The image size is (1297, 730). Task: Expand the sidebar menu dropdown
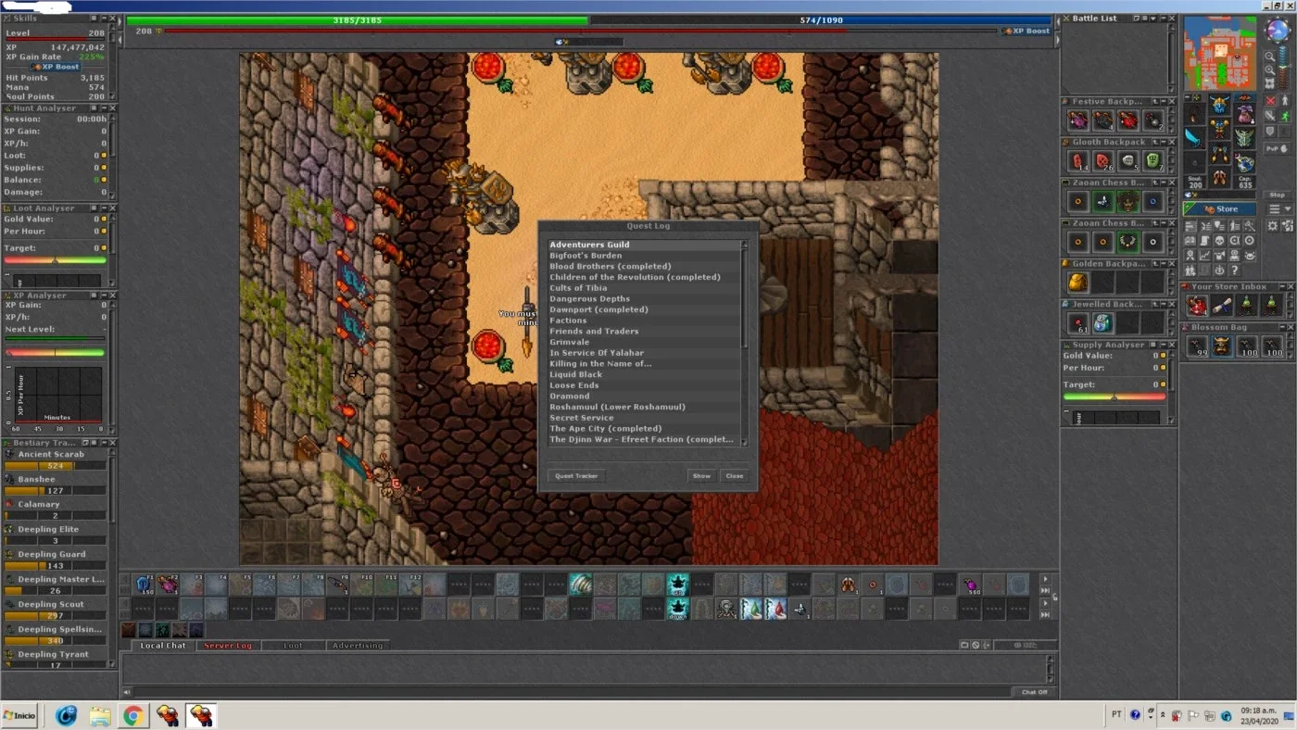point(1280,209)
